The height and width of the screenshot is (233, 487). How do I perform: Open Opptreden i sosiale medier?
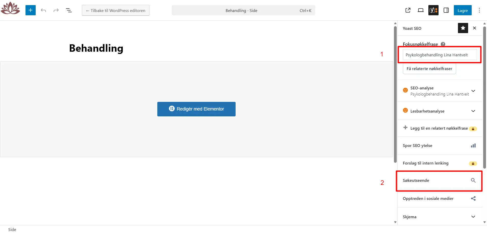tap(440, 199)
